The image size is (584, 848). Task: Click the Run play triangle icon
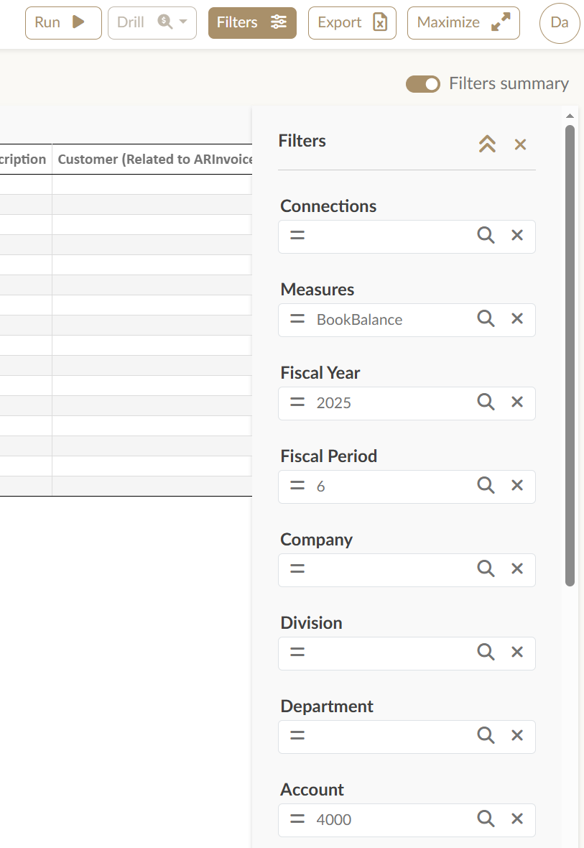pos(78,22)
